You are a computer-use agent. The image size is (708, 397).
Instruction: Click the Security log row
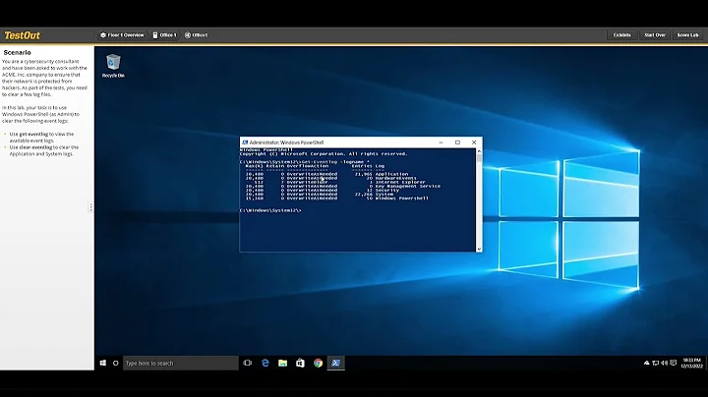click(323, 191)
